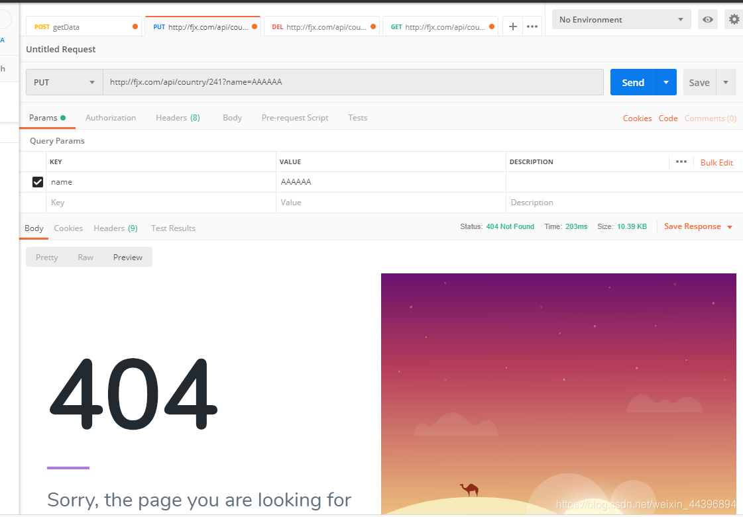Viewport: 743px width, 517px height.
Task: Open the tab options three-dot menu
Action: 532,26
